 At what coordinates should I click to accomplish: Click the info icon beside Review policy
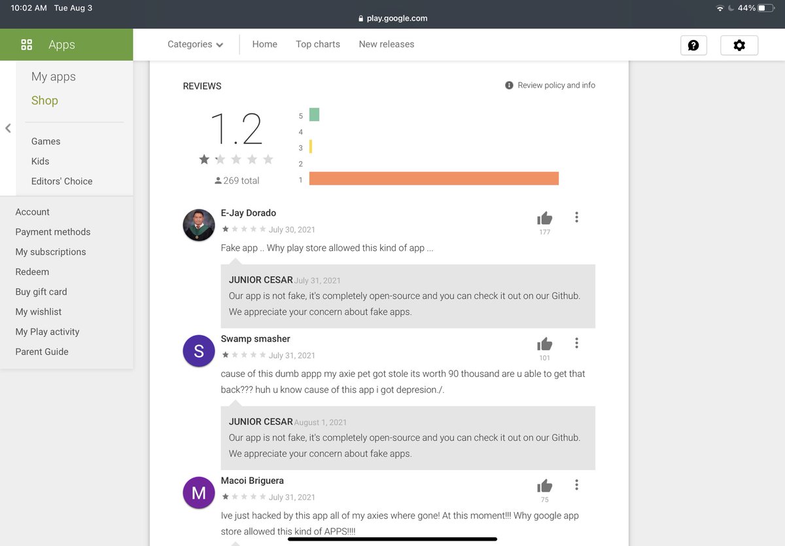509,85
